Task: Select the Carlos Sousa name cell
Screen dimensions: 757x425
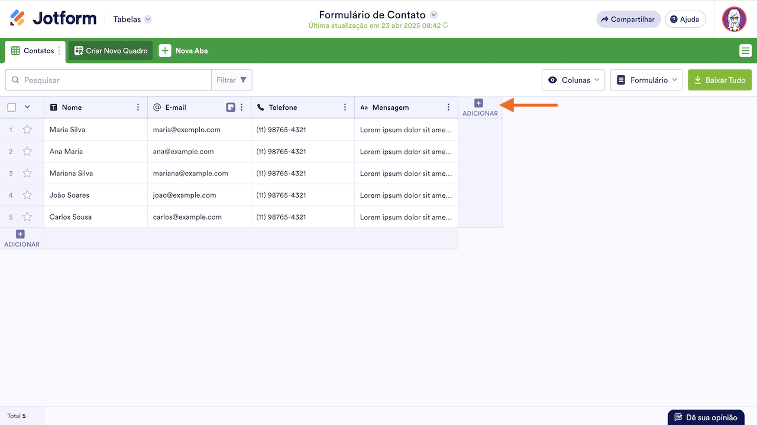Action: (96, 217)
